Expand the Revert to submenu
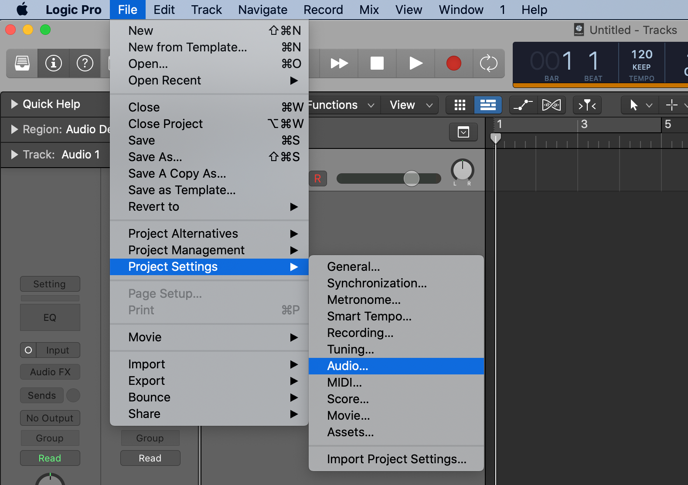This screenshot has height=485, width=688. (209, 207)
